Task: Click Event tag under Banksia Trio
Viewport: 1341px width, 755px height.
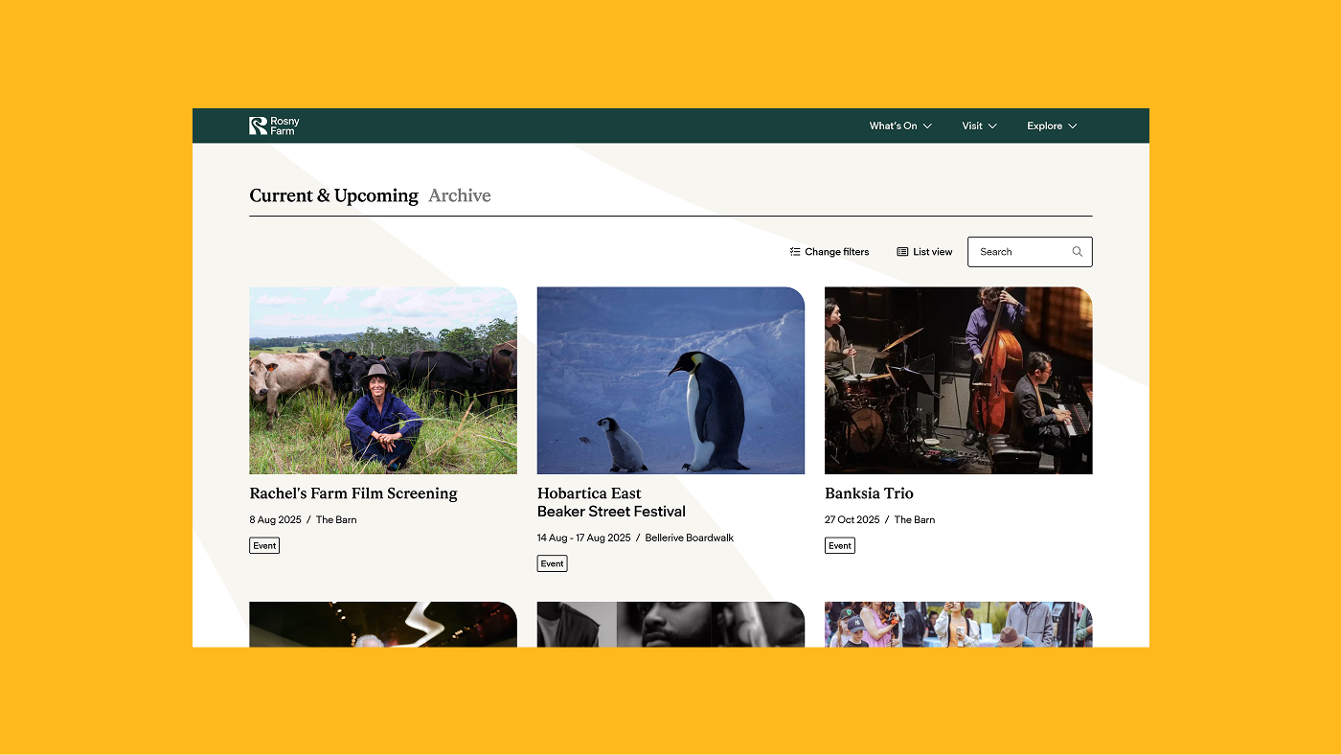Action: tap(840, 545)
